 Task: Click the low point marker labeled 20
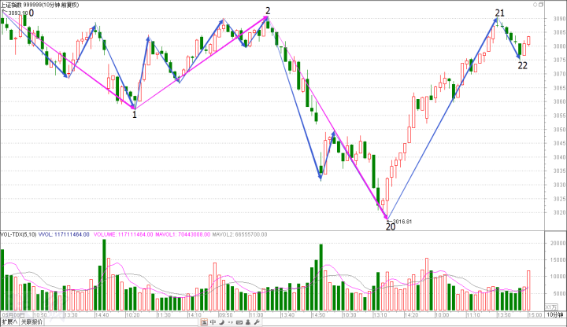390,226
